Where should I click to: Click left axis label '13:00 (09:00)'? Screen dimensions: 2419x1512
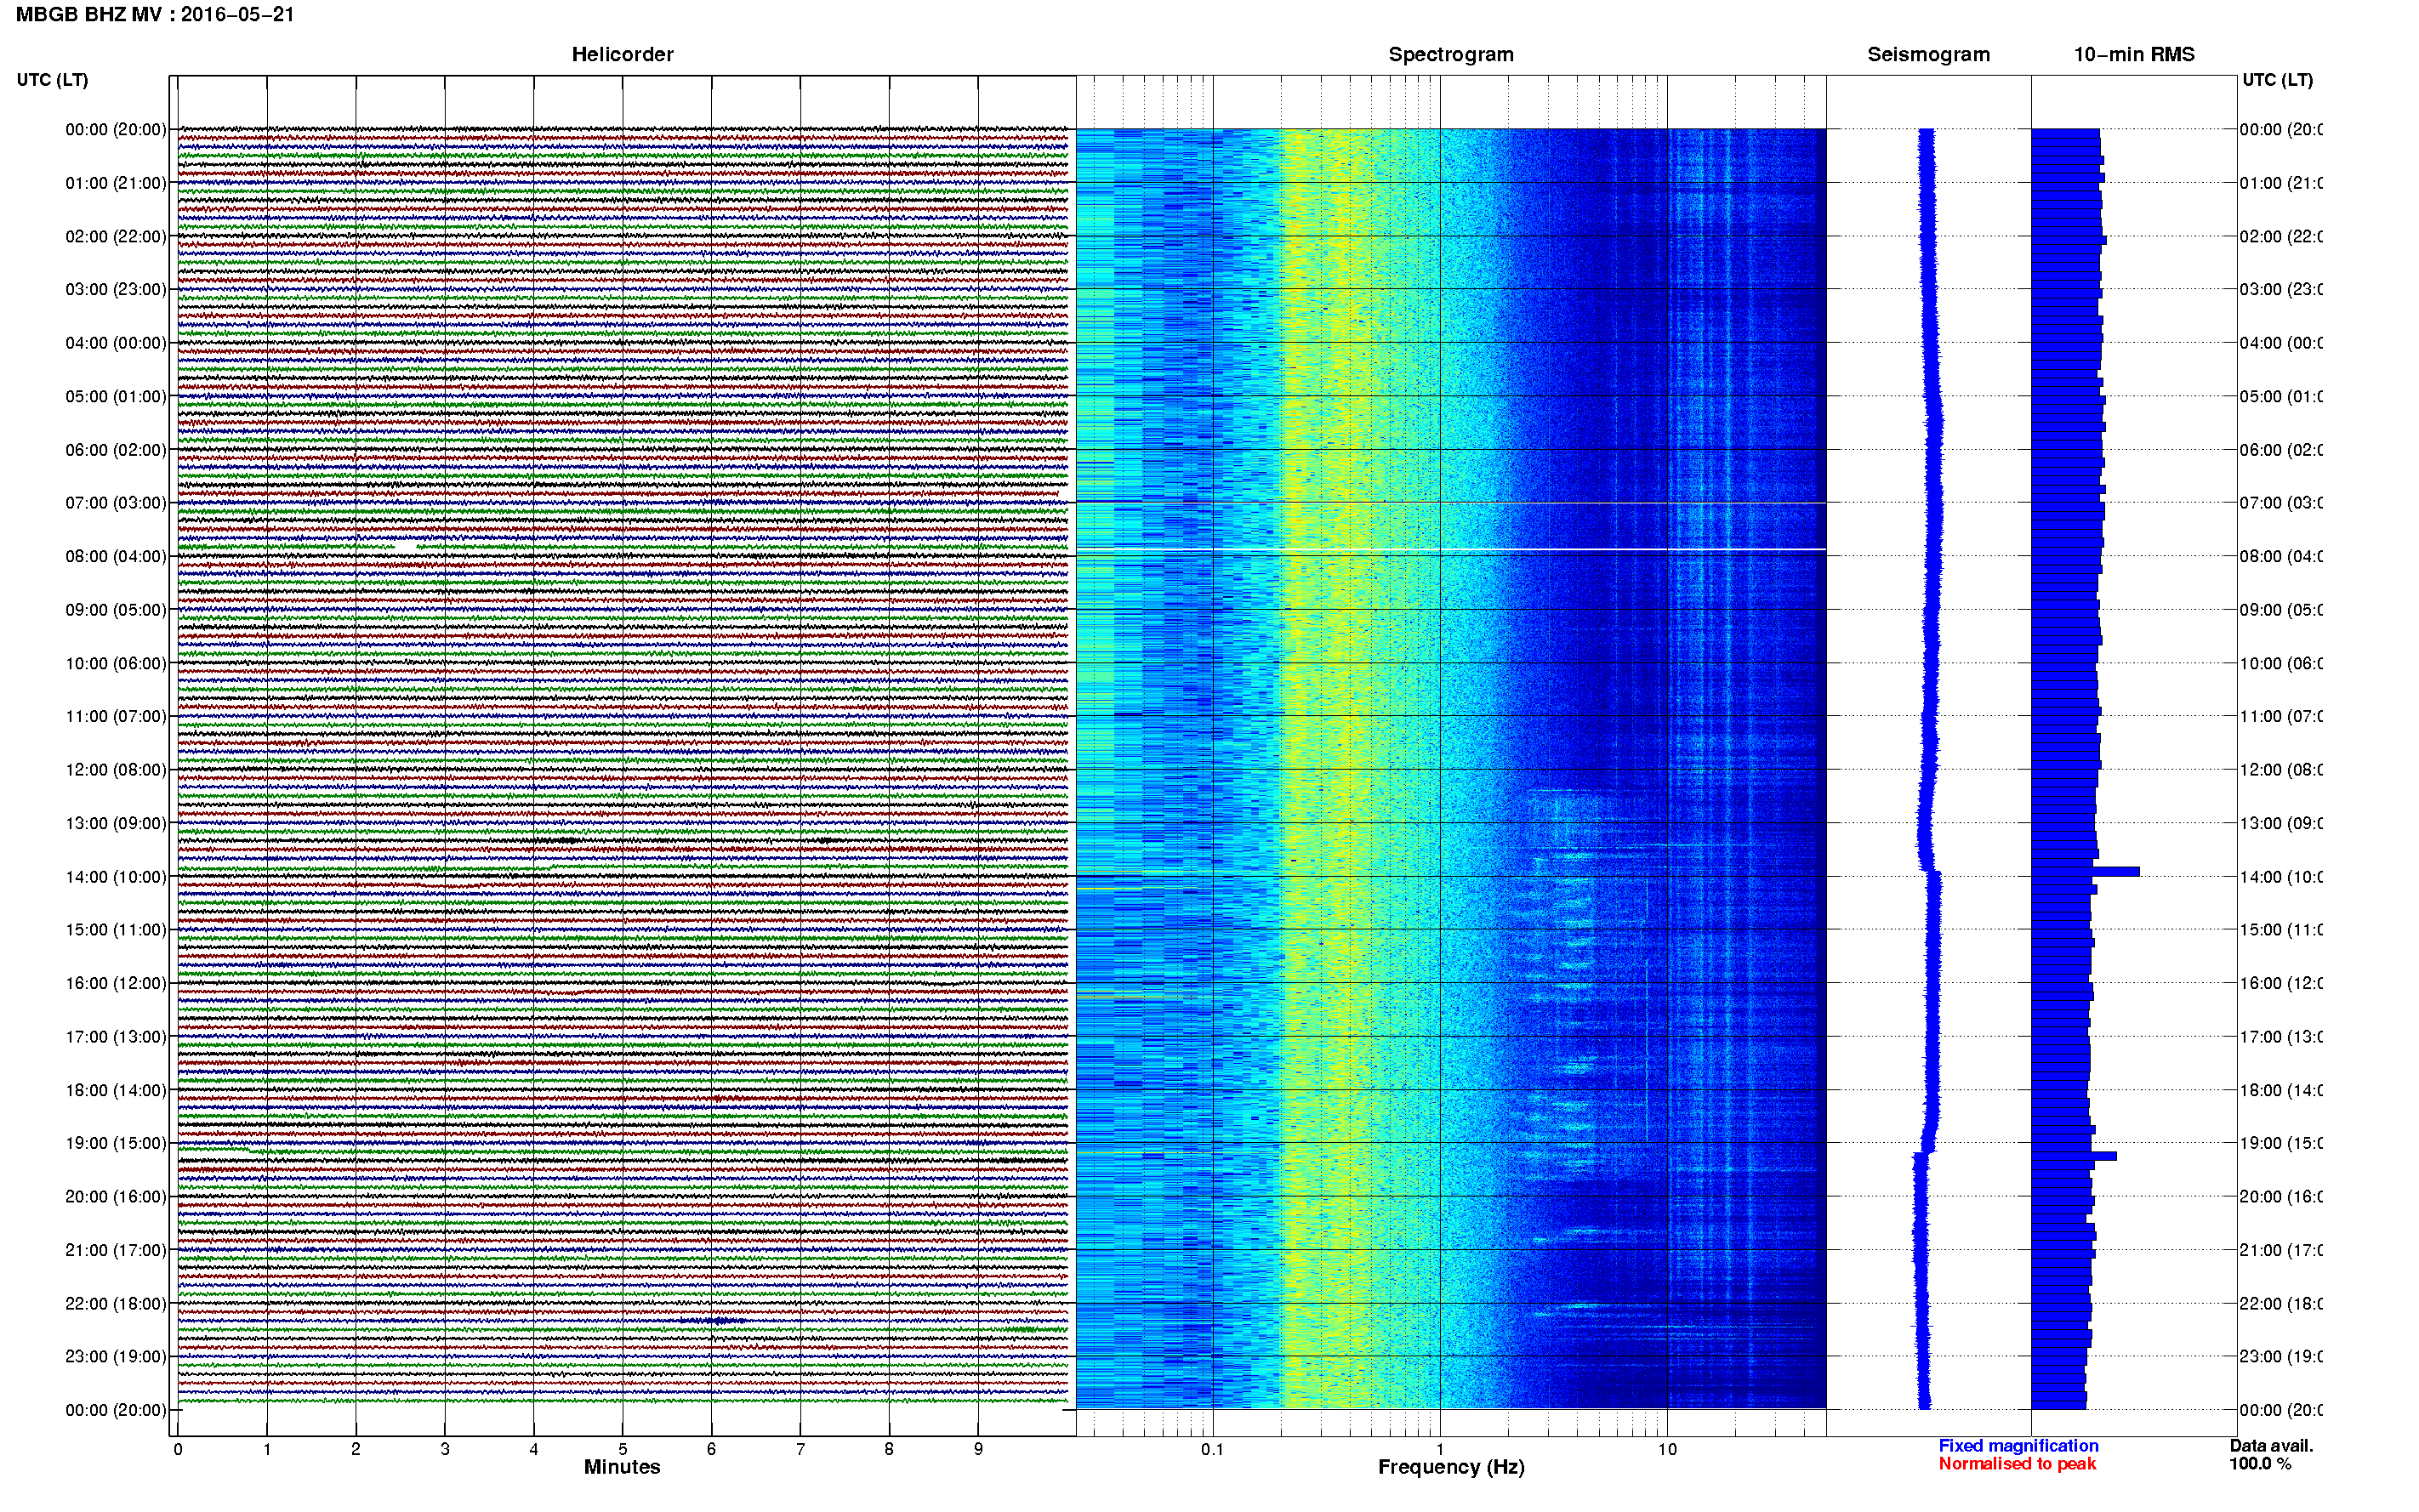(x=116, y=823)
